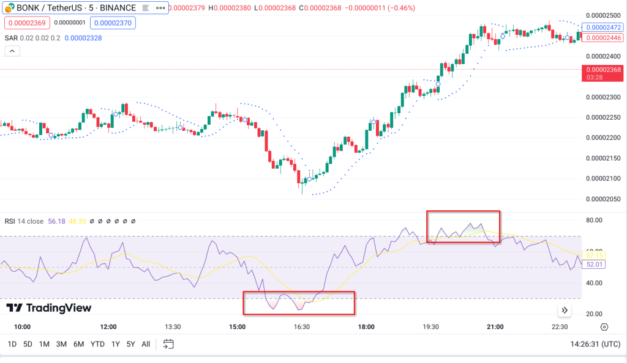Image resolution: width=627 pixels, height=363 pixels.
Task: Click the bookmark flag icon beside BINANCE
Action: [145, 8]
